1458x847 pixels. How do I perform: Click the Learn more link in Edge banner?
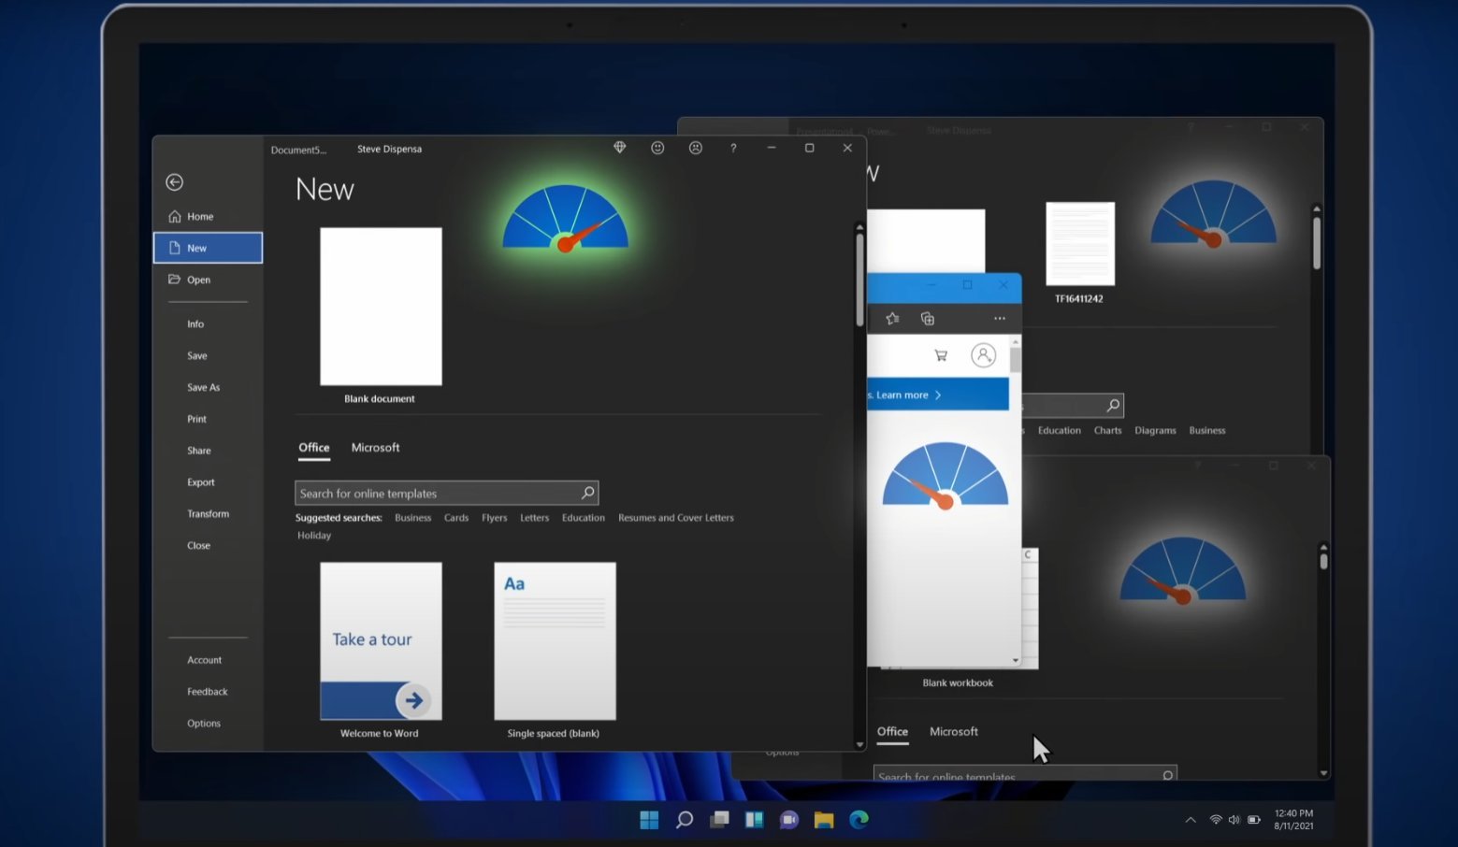coord(908,395)
